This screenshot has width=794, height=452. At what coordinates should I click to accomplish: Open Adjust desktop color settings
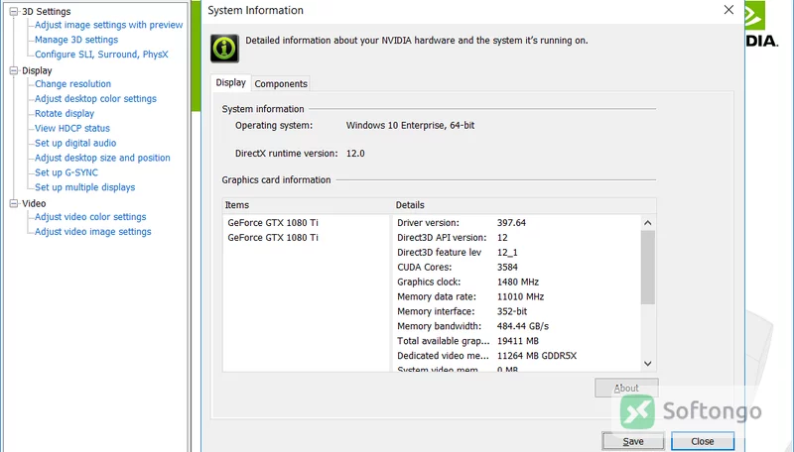(x=95, y=98)
